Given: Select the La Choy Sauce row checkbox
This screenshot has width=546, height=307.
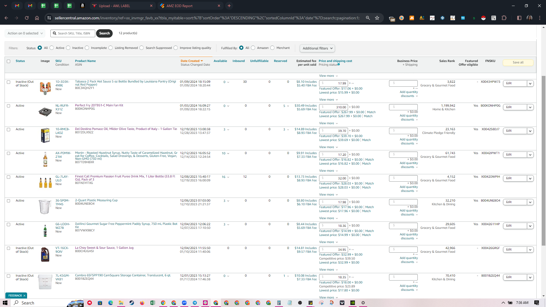Looking at the screenshot, I should click(x=9, y=248).
